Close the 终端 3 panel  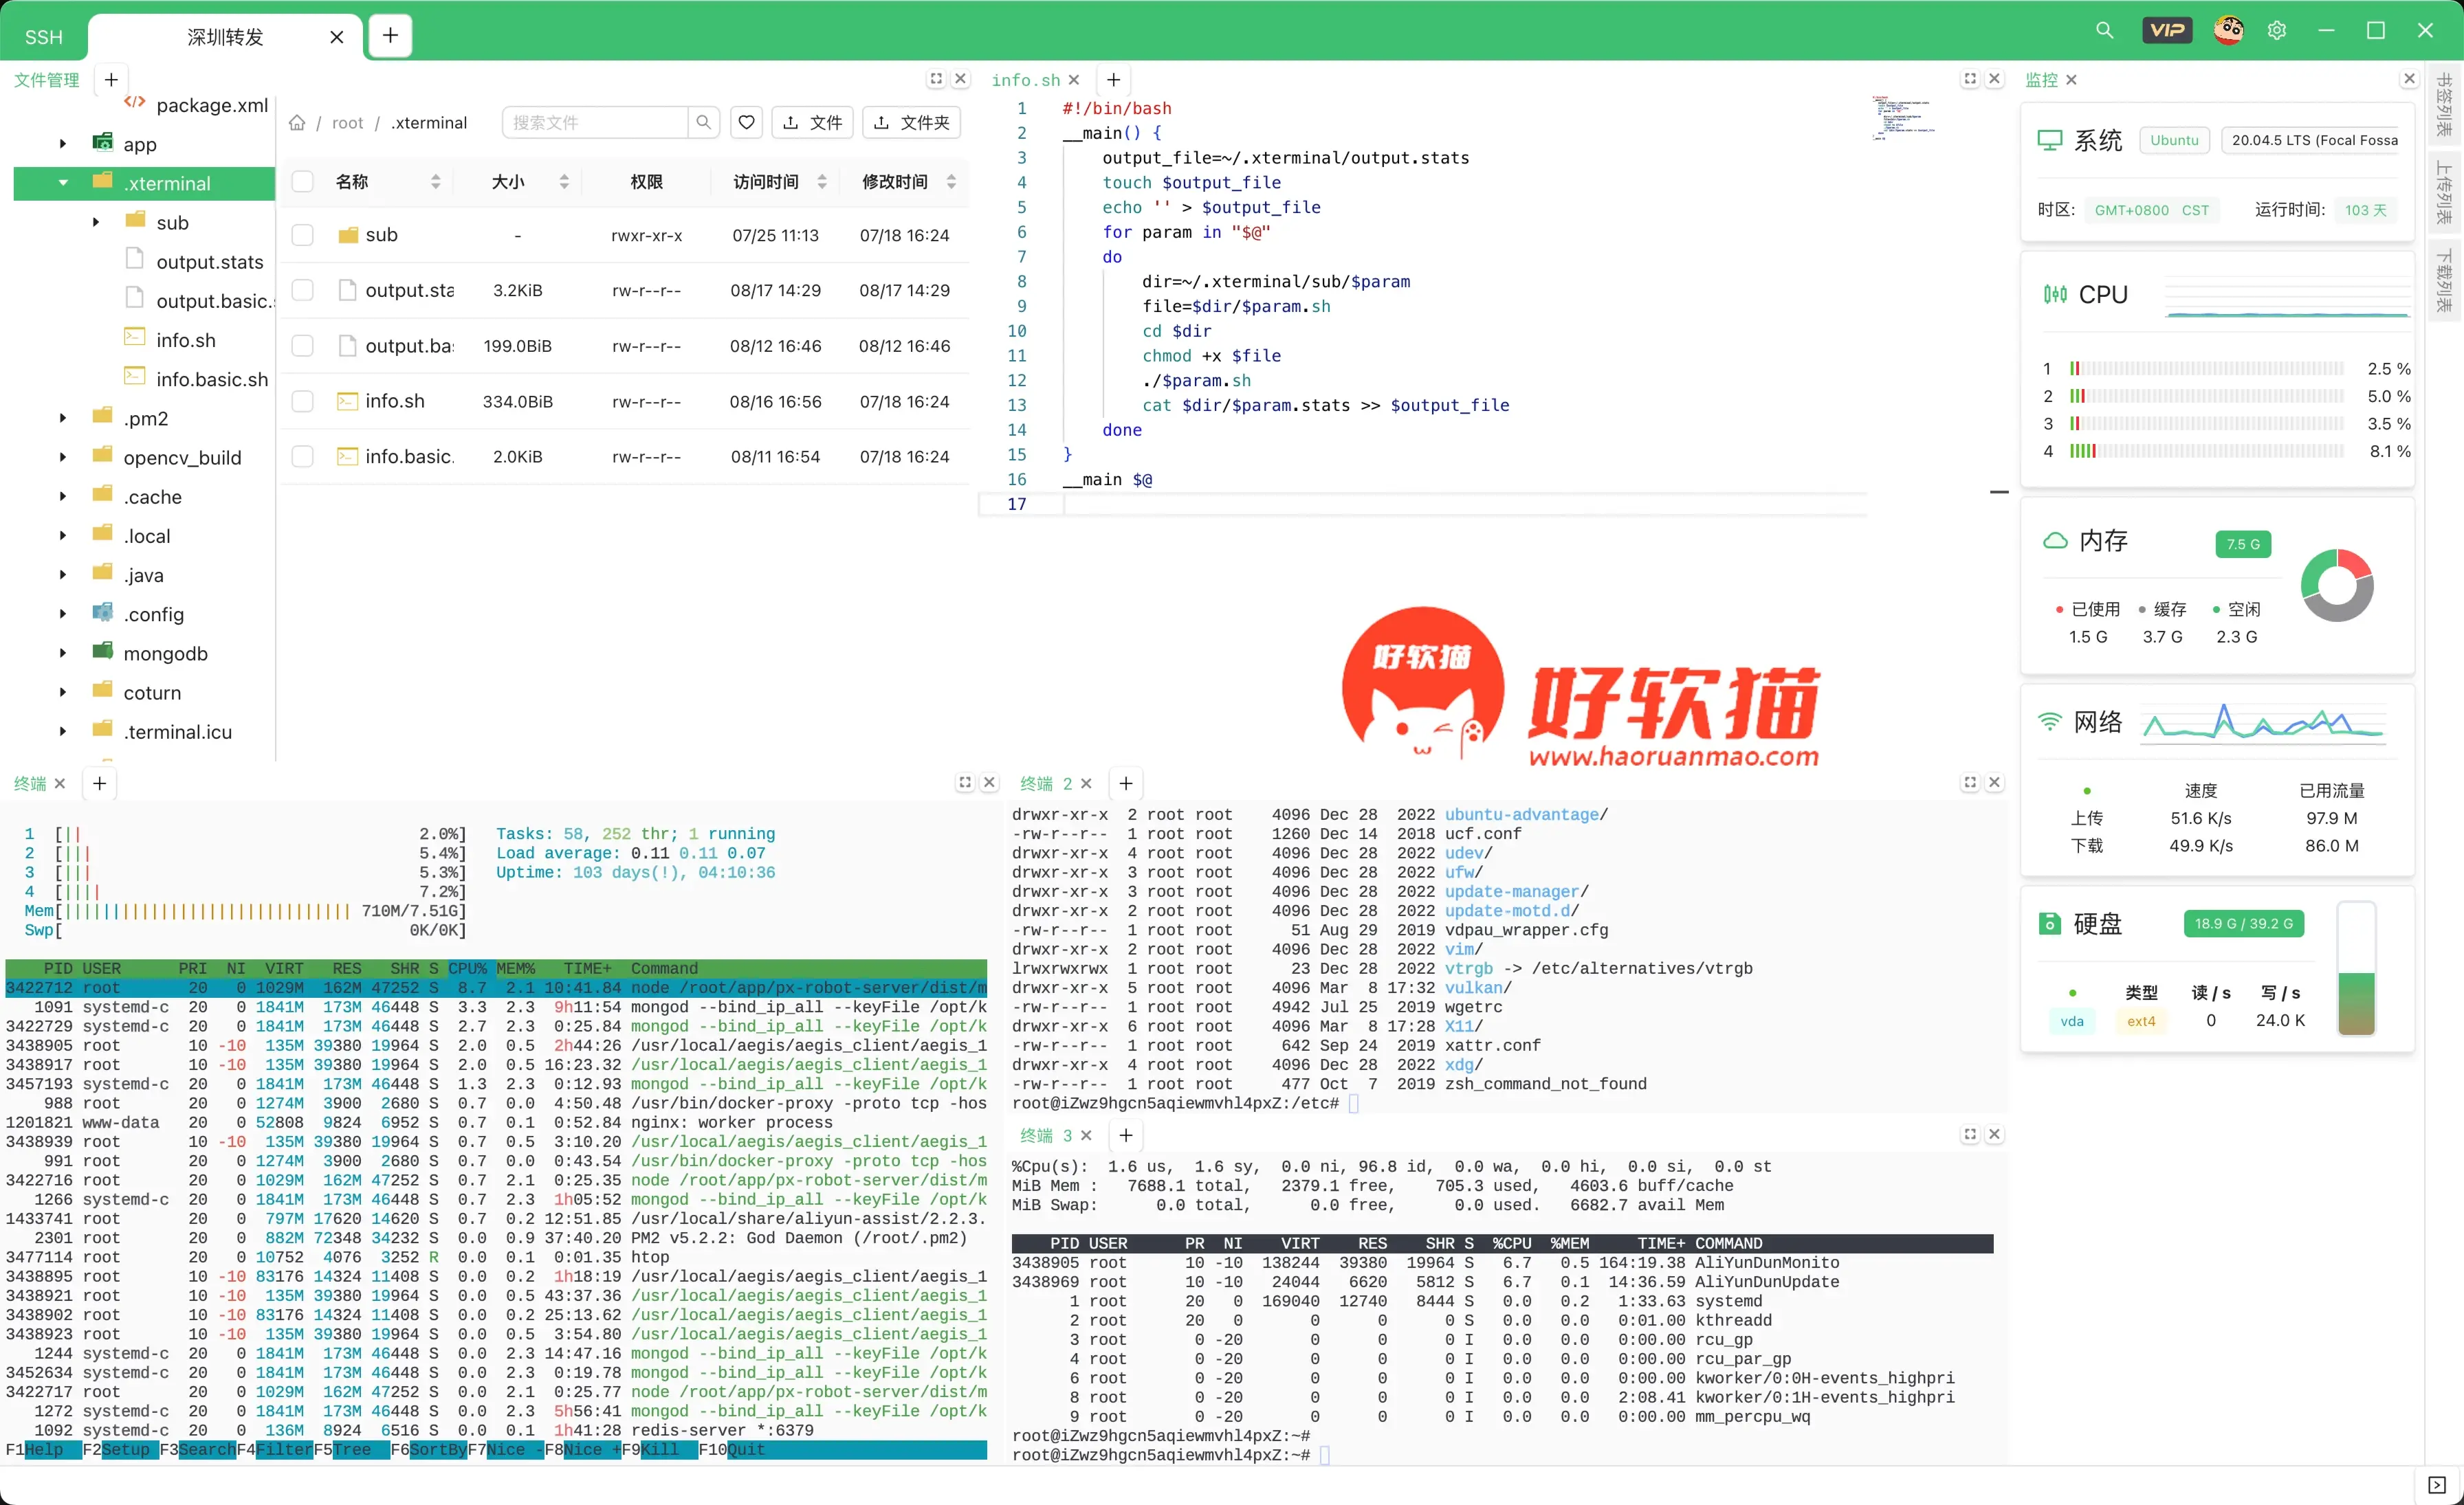pyautogui.click(x=1994, y=1134)
